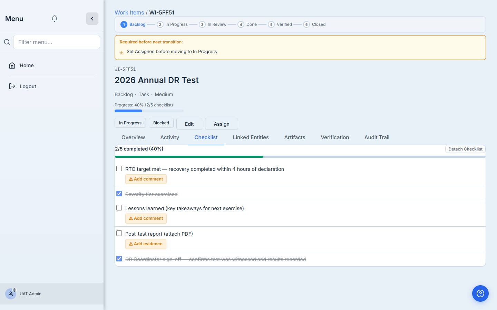Select Logout in the sidebar
Screen dimensions: 497x310
52,86
